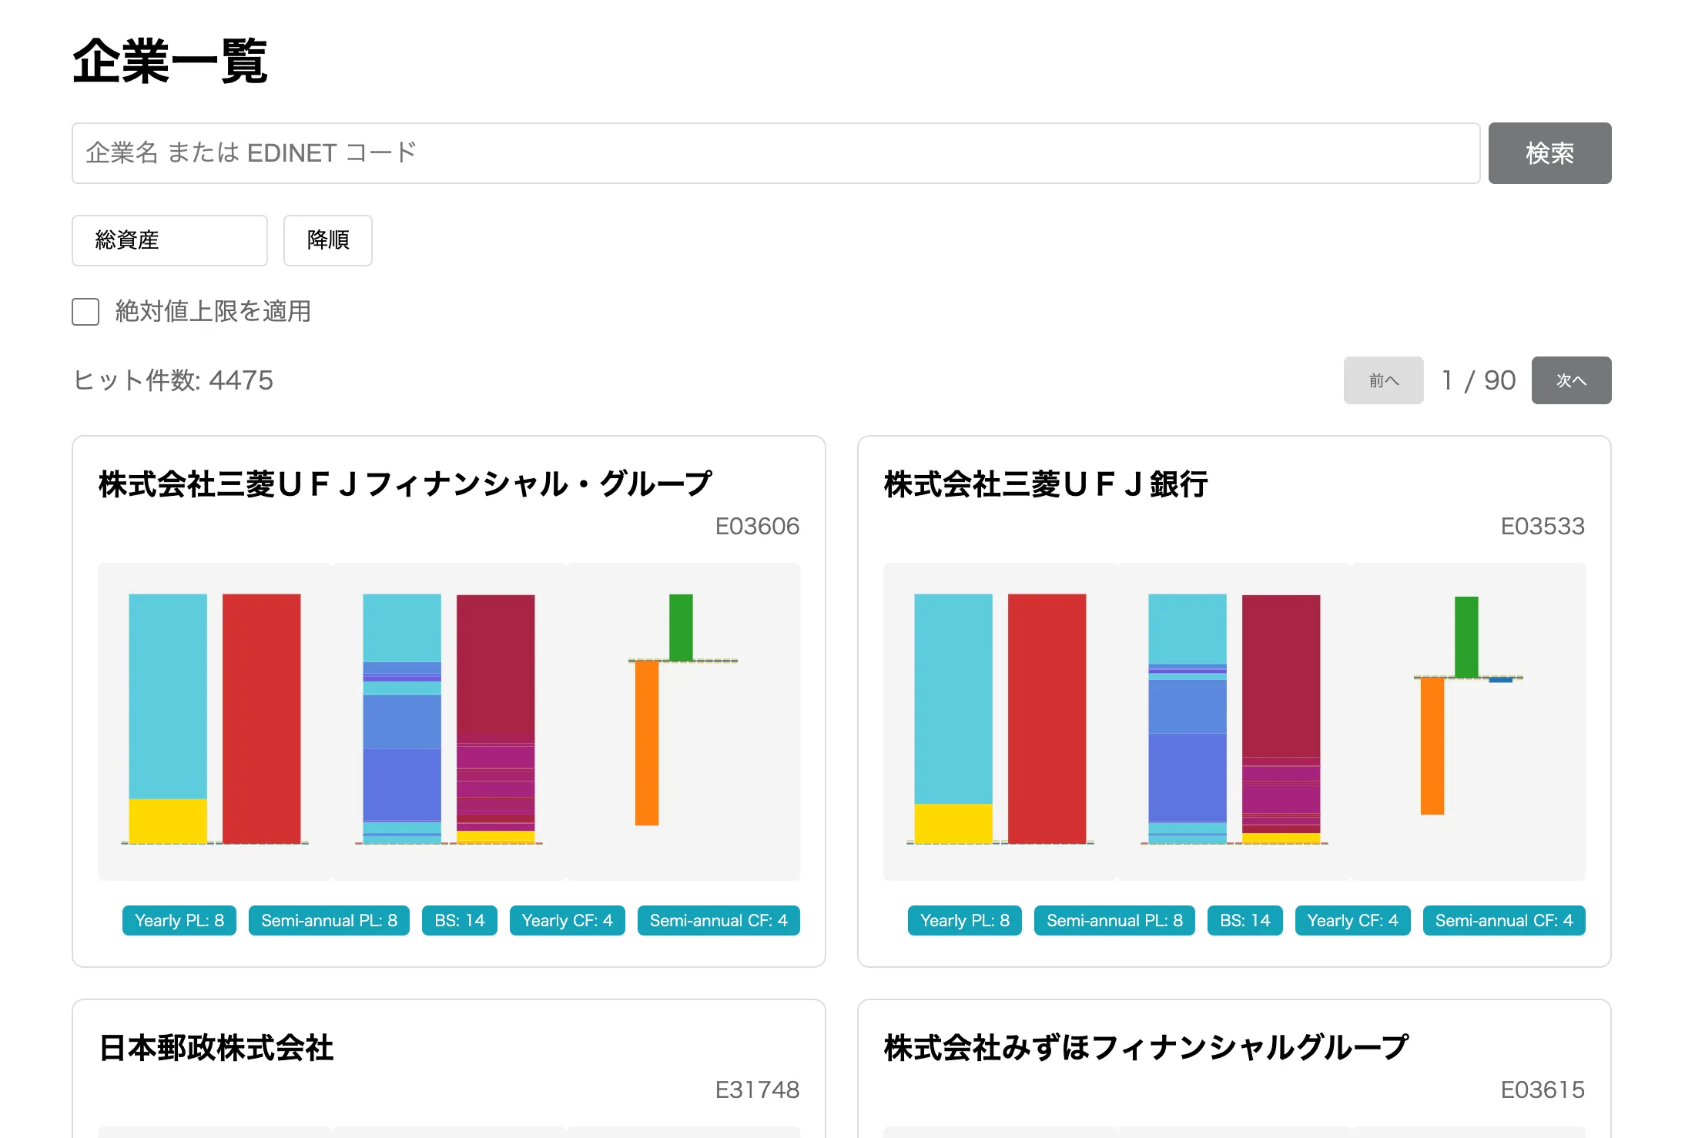
Task: Click Semi-annual CF: 4 badge in E03606 card
Action: [719, 921]
